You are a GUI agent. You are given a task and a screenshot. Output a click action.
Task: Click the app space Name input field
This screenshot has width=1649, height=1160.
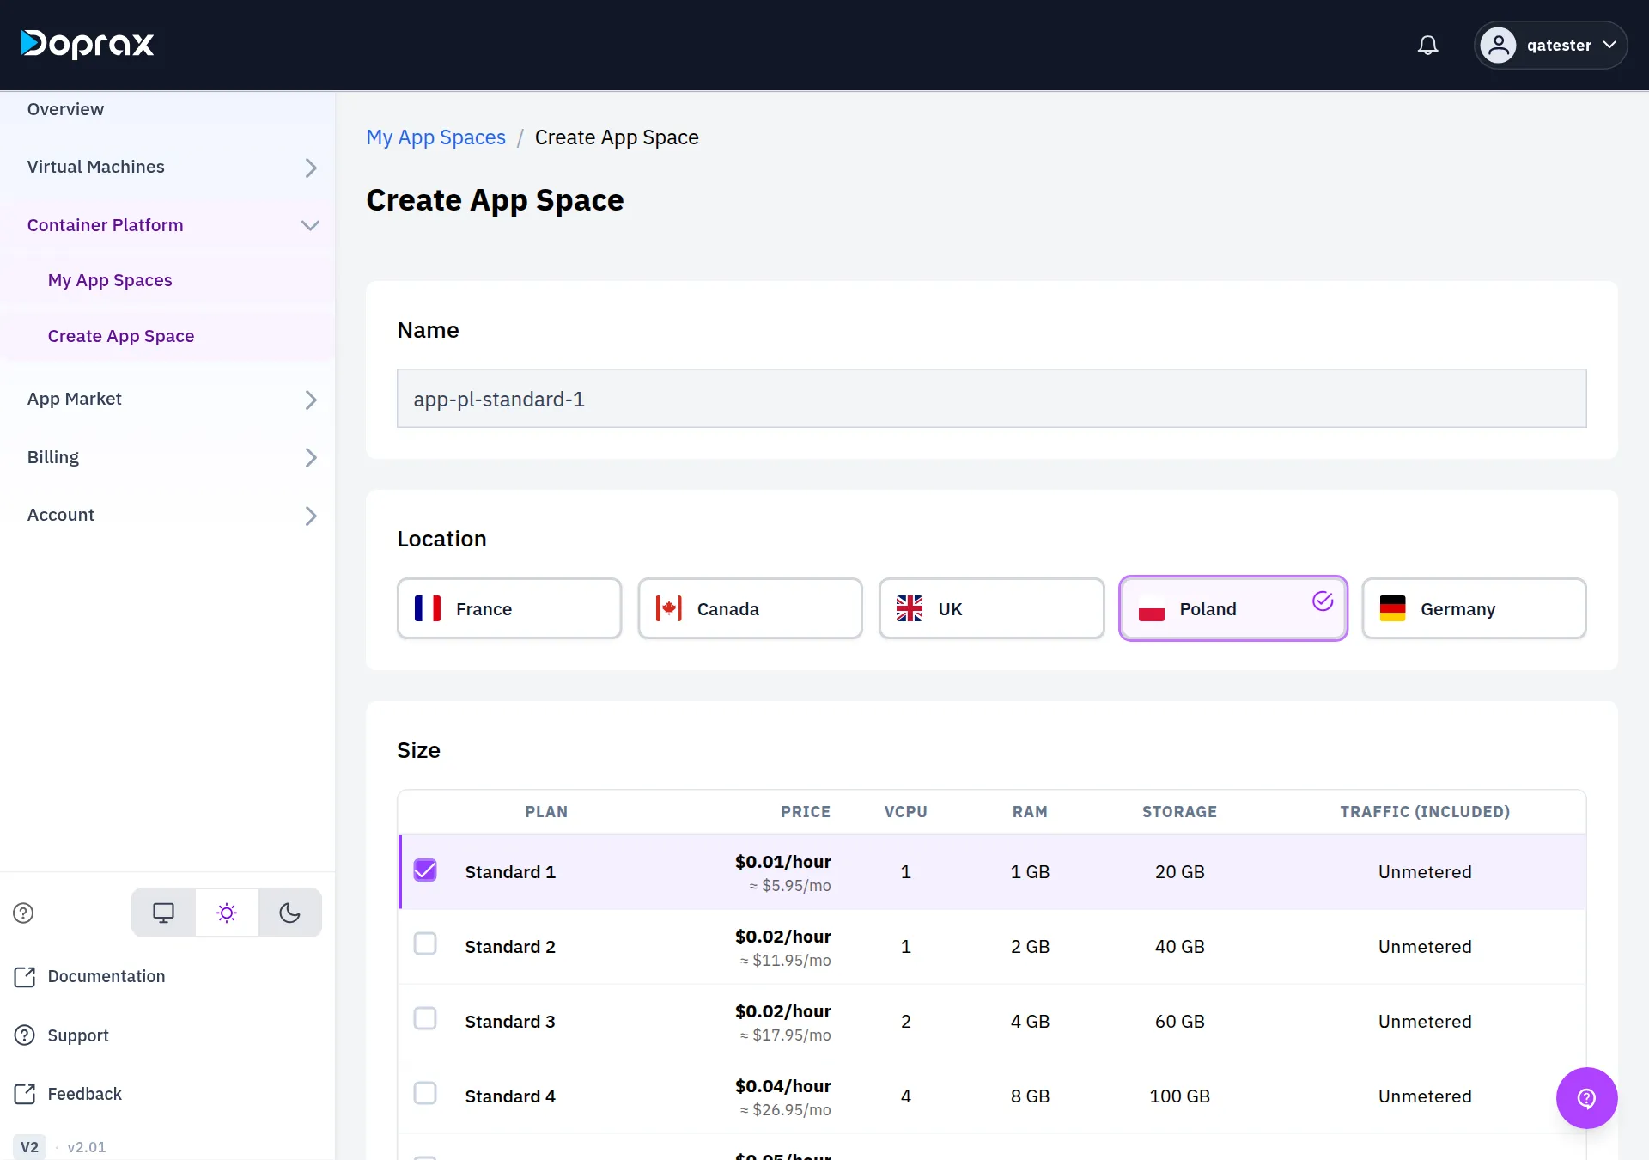tap(991, 399)
